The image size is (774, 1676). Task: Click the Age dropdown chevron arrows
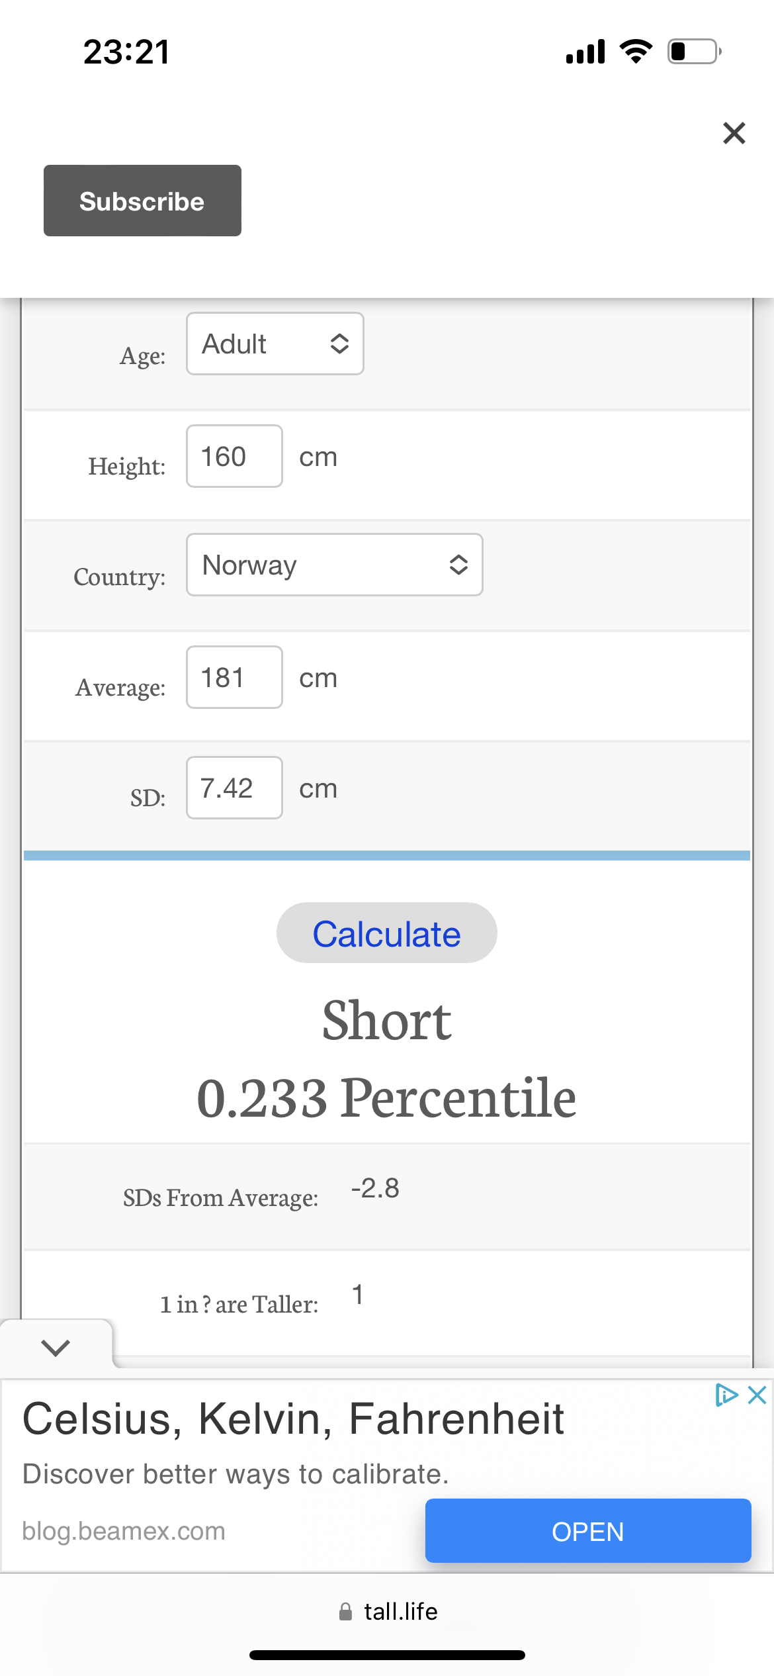pos(339,344)
